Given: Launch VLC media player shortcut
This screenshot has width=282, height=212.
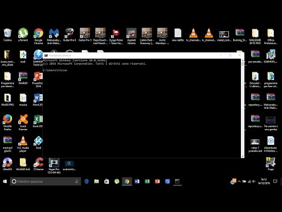Looking at the screenshot, I should 23,144.
